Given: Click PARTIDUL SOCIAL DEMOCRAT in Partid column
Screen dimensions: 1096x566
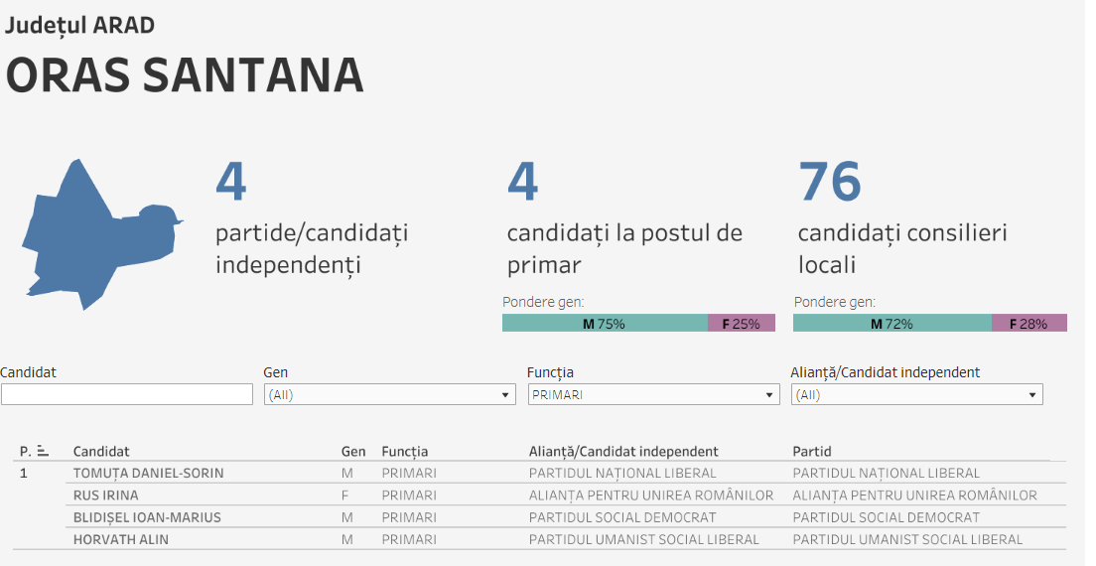Looking at the screenshot, I should click(x=886, y=517).
